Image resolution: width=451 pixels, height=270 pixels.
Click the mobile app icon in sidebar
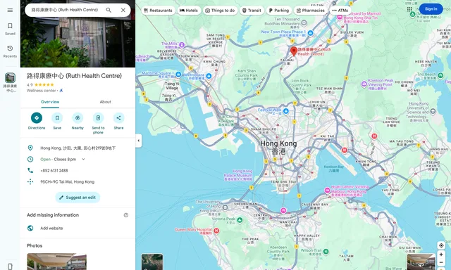pyautogui.click(x=10, y=266)
